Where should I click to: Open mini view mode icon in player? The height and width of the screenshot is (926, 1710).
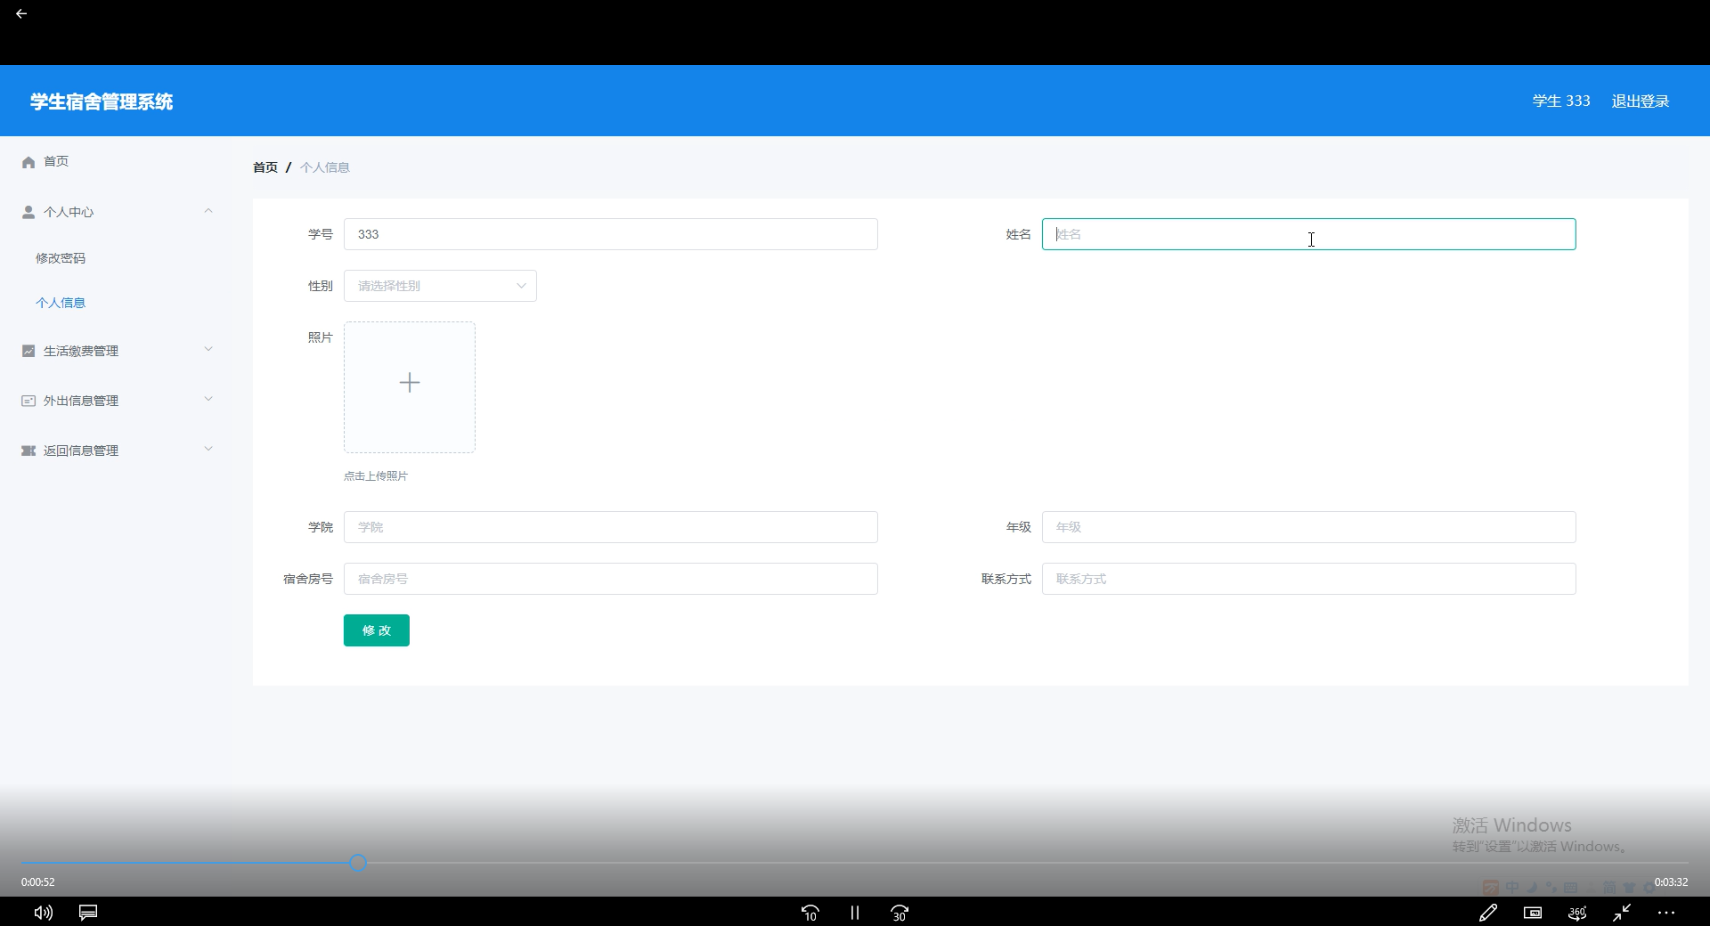pos(1533,913)
